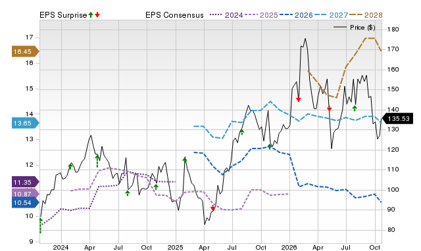
Task: Select the light blue 13.65 value tag
Action: tap(25, 124)
